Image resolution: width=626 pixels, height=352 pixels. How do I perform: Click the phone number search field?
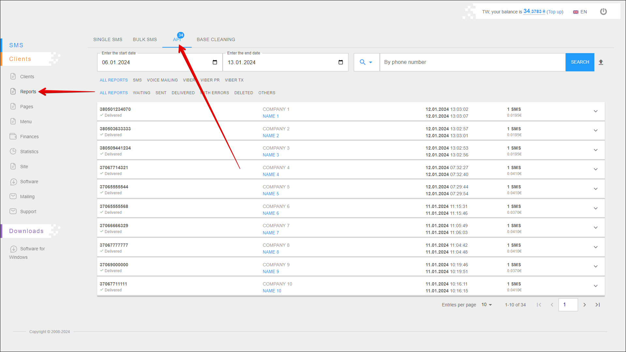pos(472,62)
